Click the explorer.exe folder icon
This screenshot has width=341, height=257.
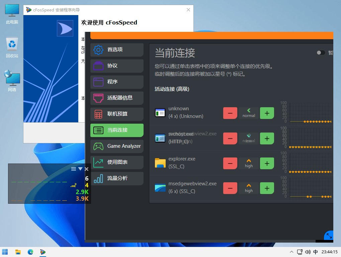click(x=160, y=163)
